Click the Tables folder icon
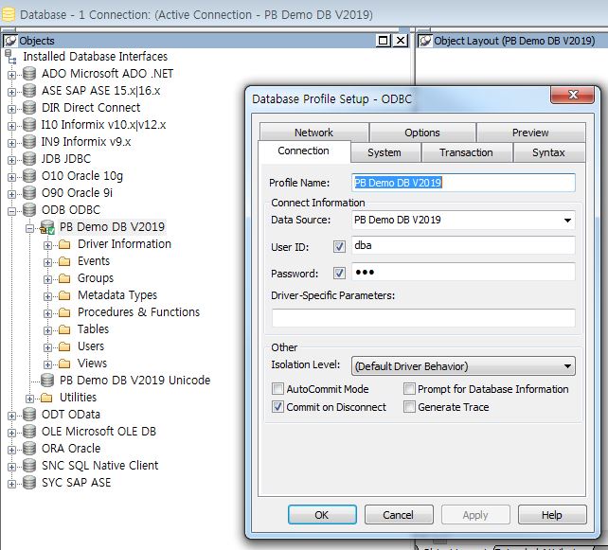This screenshot has height=550, width=608. tap(64, 329)
